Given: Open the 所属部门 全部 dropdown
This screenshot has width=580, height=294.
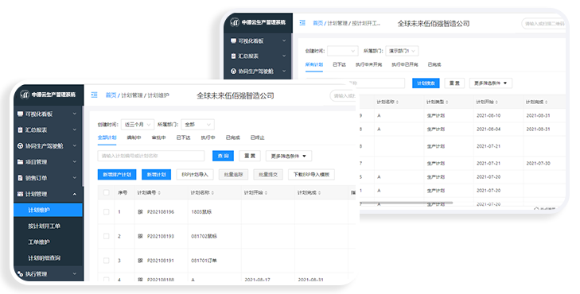Looking at the screenshot, I should 198,125.
